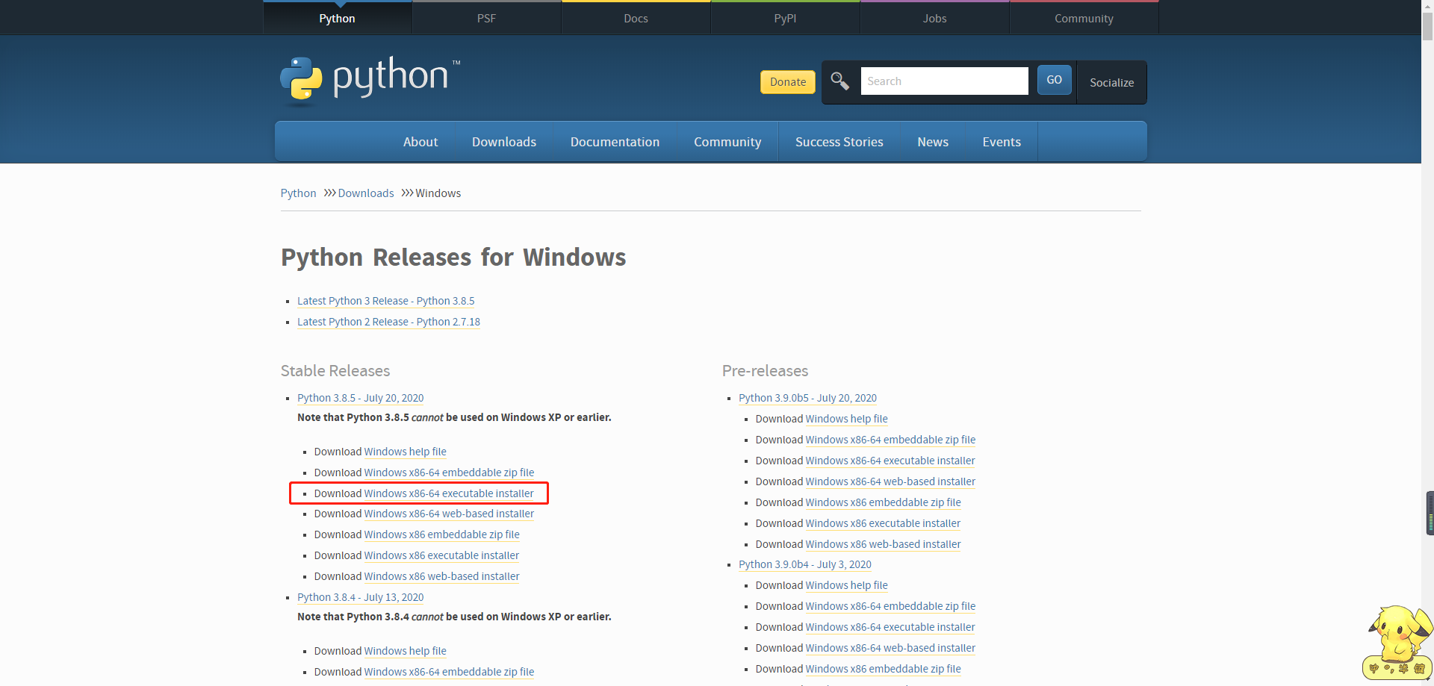Image resolution: width=1434 pixels, height=686 pixels.
Task: Switch to the PyPI tab
Action: (x=785, y=18)
